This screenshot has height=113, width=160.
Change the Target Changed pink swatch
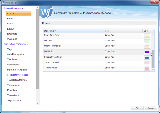click(147, 63)
